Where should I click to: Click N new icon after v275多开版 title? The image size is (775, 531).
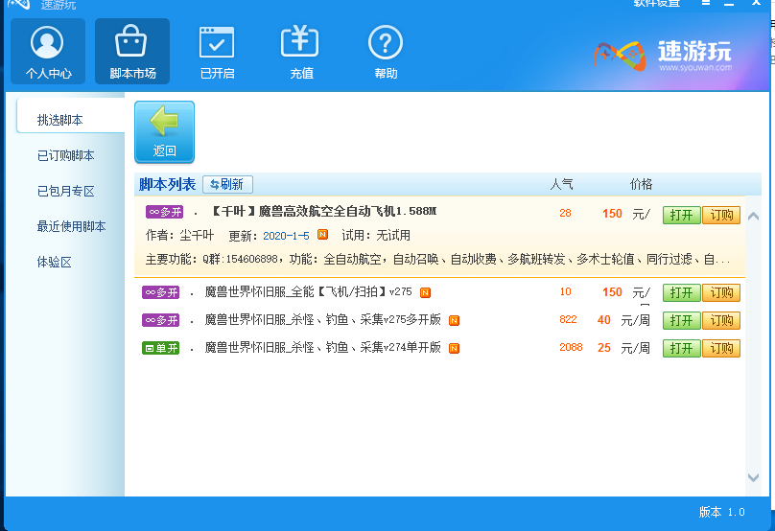click(455, 320)
